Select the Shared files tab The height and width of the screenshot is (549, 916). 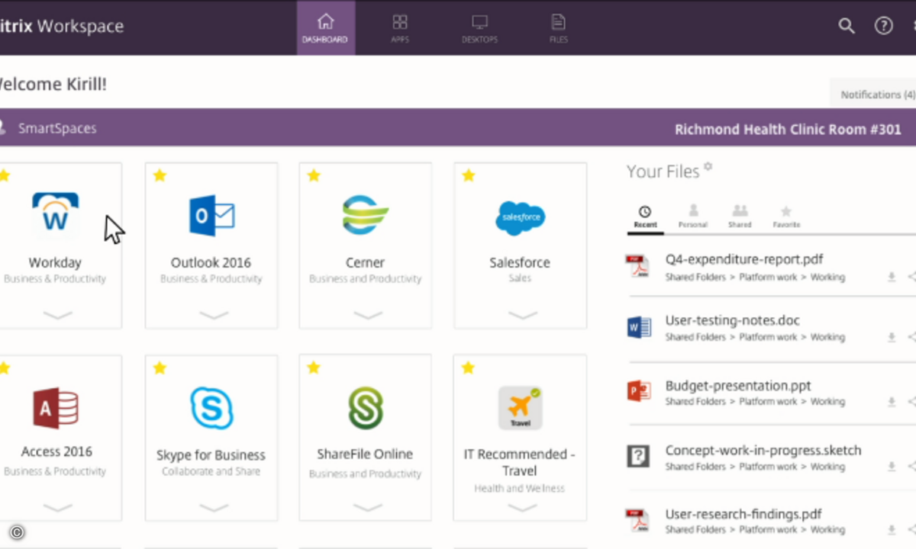pos(740,217)
